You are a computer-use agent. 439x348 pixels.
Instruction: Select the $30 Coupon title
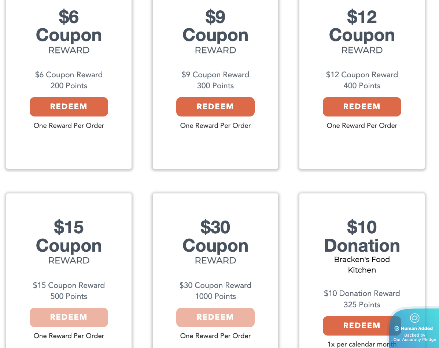click(215, 237)
